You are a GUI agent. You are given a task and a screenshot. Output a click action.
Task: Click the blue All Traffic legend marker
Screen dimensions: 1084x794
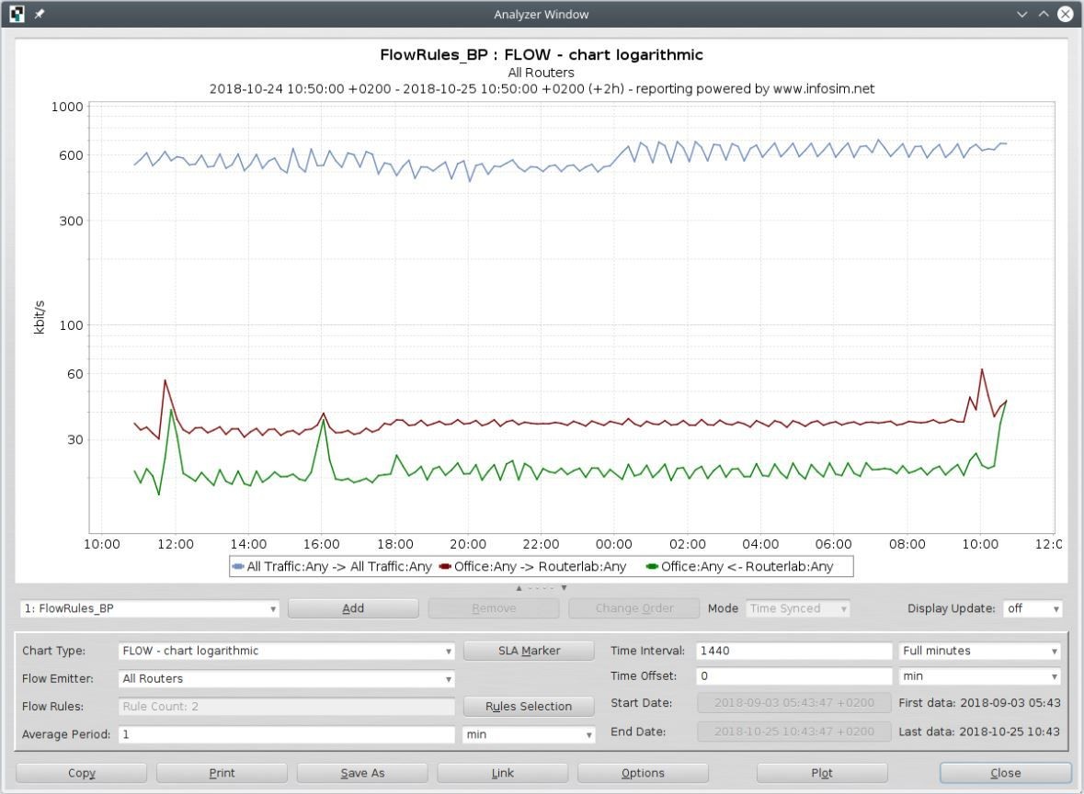(238, 567)
